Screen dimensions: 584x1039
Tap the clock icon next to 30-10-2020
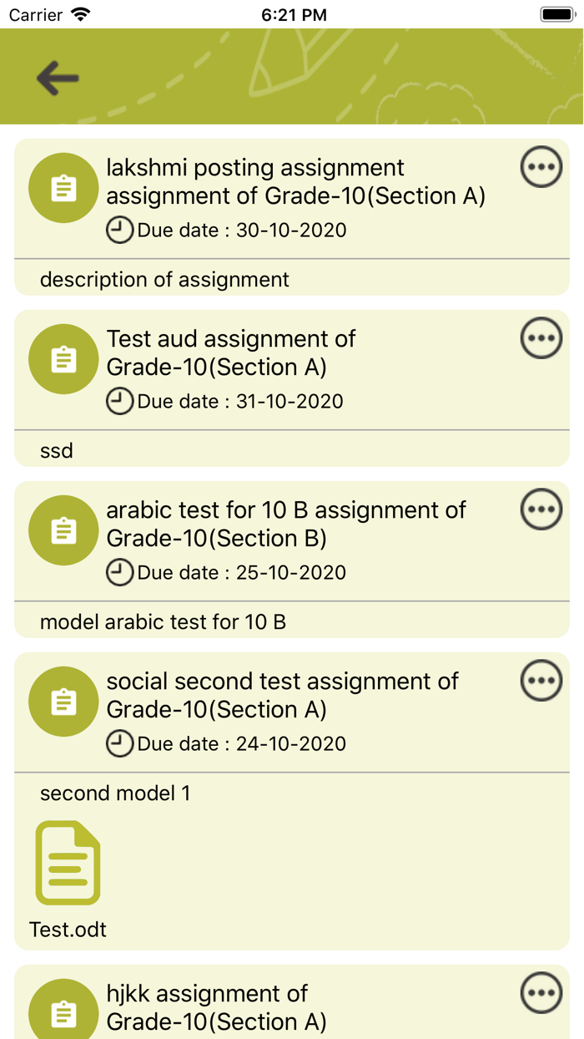coord(119,230)
